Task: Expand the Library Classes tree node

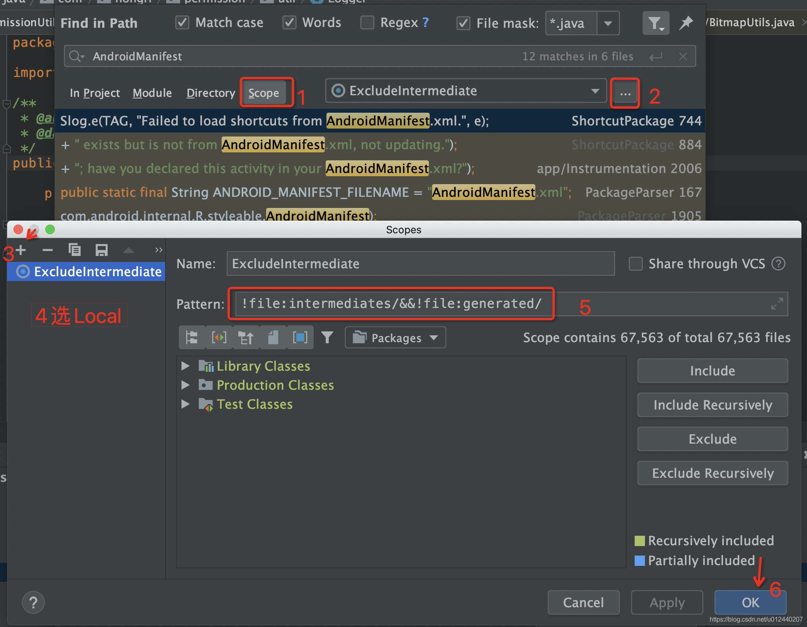Action: coord(185,366)
